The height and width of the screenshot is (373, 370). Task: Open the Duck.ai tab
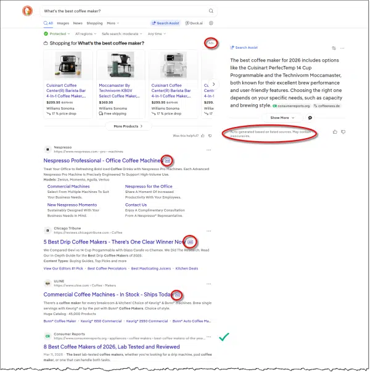pyautogui.click(x=194, y=23)
